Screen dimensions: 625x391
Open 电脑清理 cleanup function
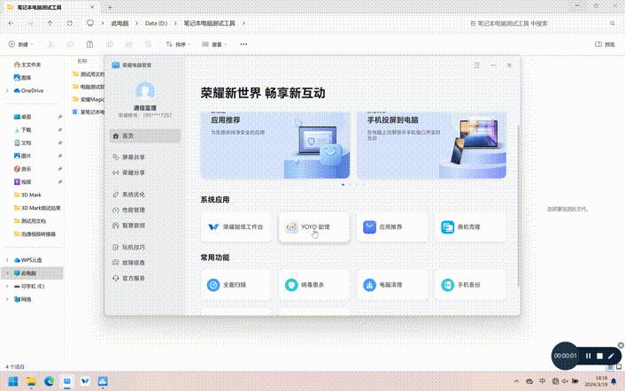pyautogui.click(x=392, y=285)
